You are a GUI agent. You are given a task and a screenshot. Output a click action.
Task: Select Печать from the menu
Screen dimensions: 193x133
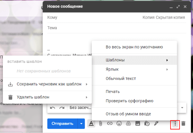click(134, 92)
